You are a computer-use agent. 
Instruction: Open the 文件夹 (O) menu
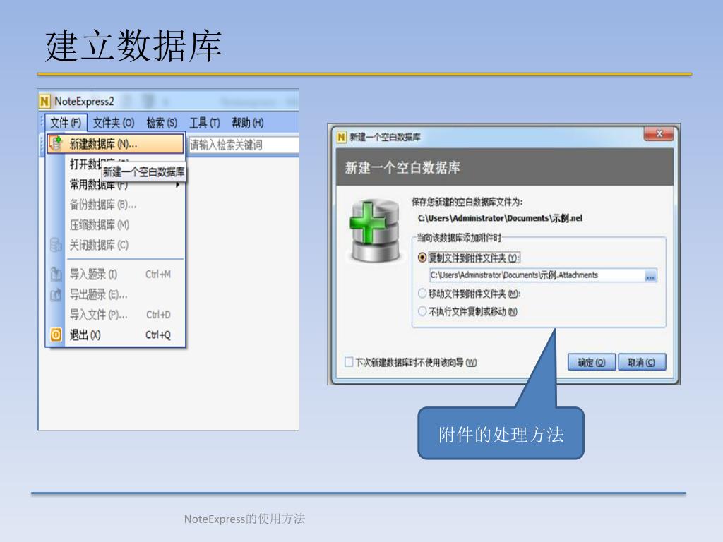[x=114, y=123]
